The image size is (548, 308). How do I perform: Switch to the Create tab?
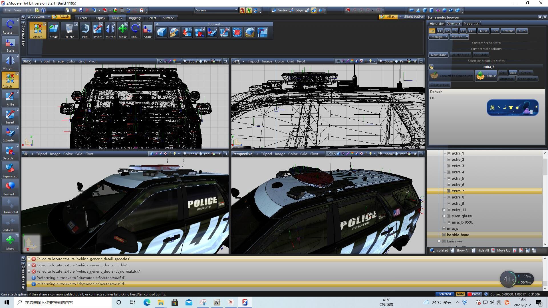coord(83,18)
